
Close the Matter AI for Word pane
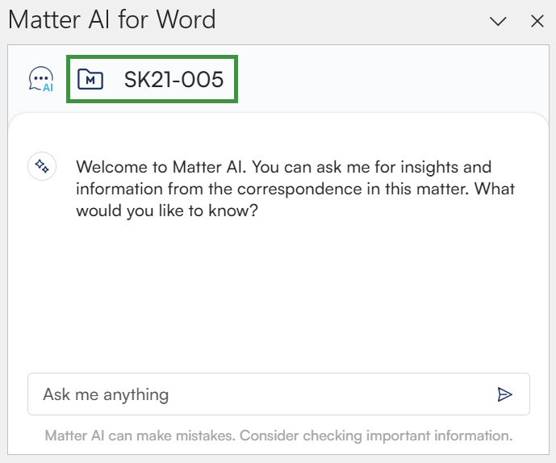pos(537,21)
